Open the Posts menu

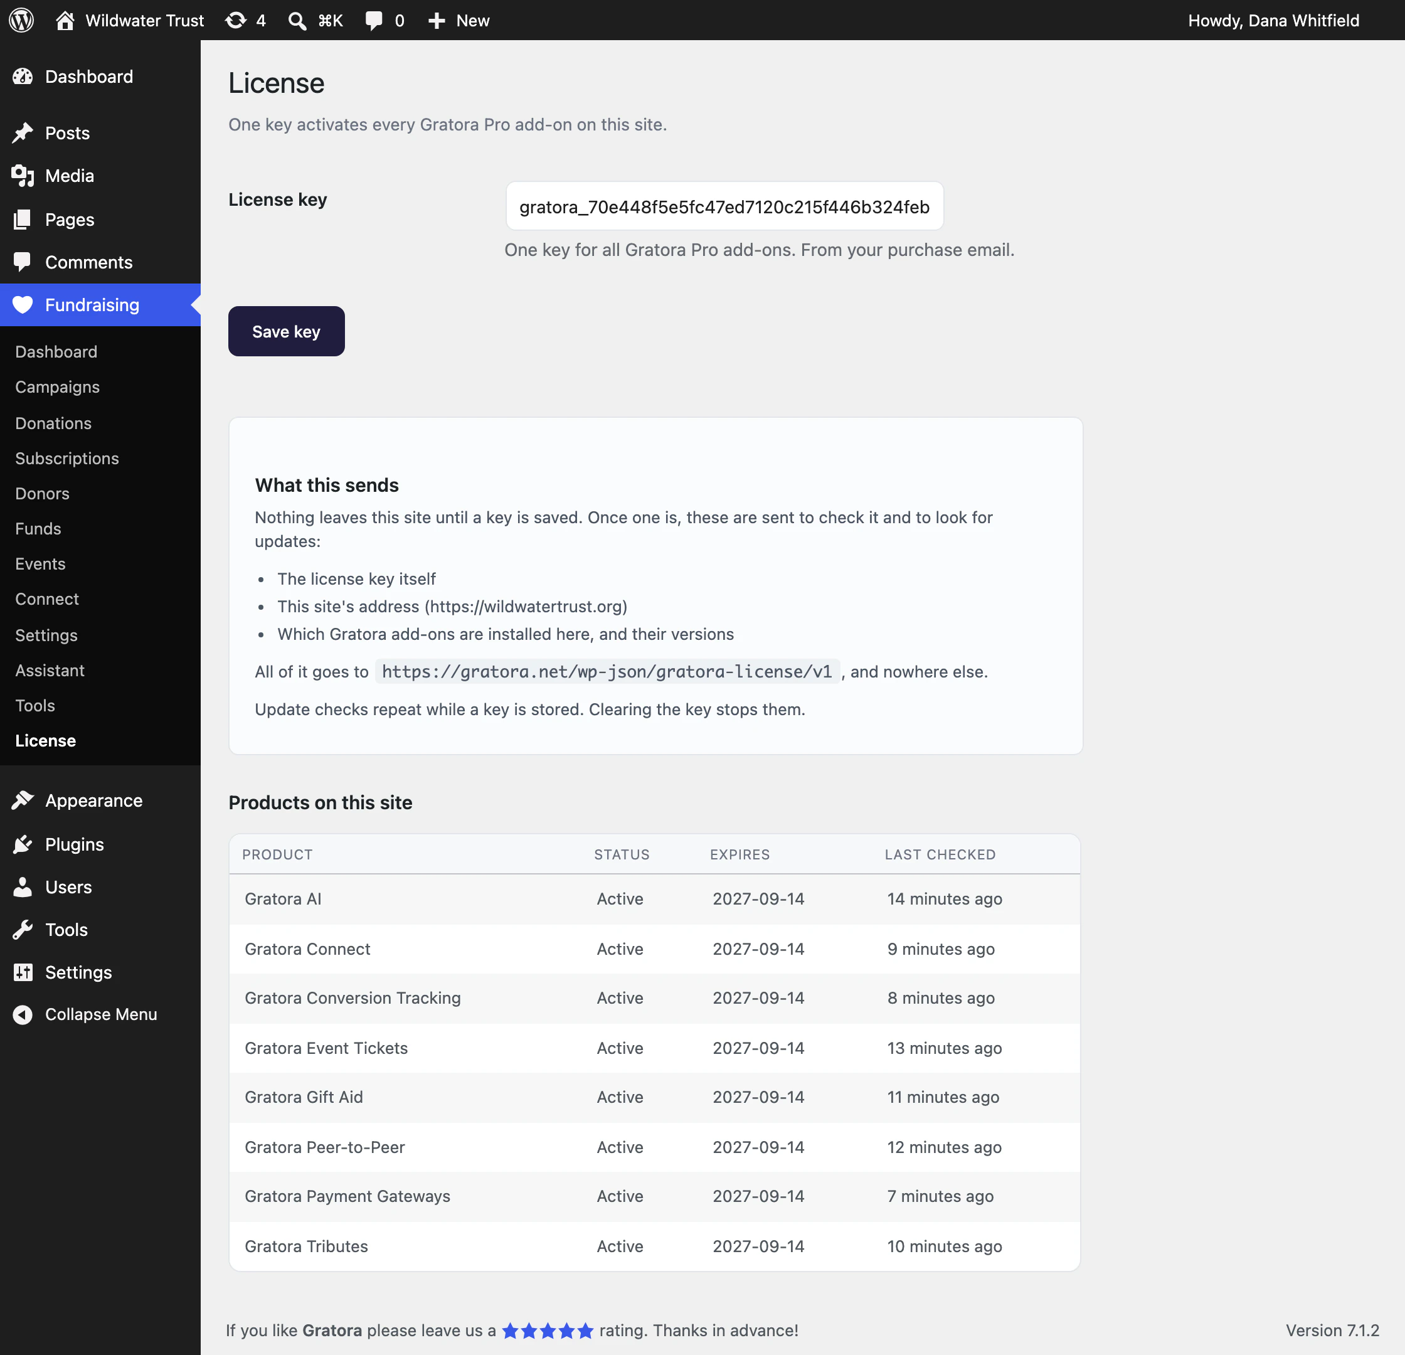point(100,134)
